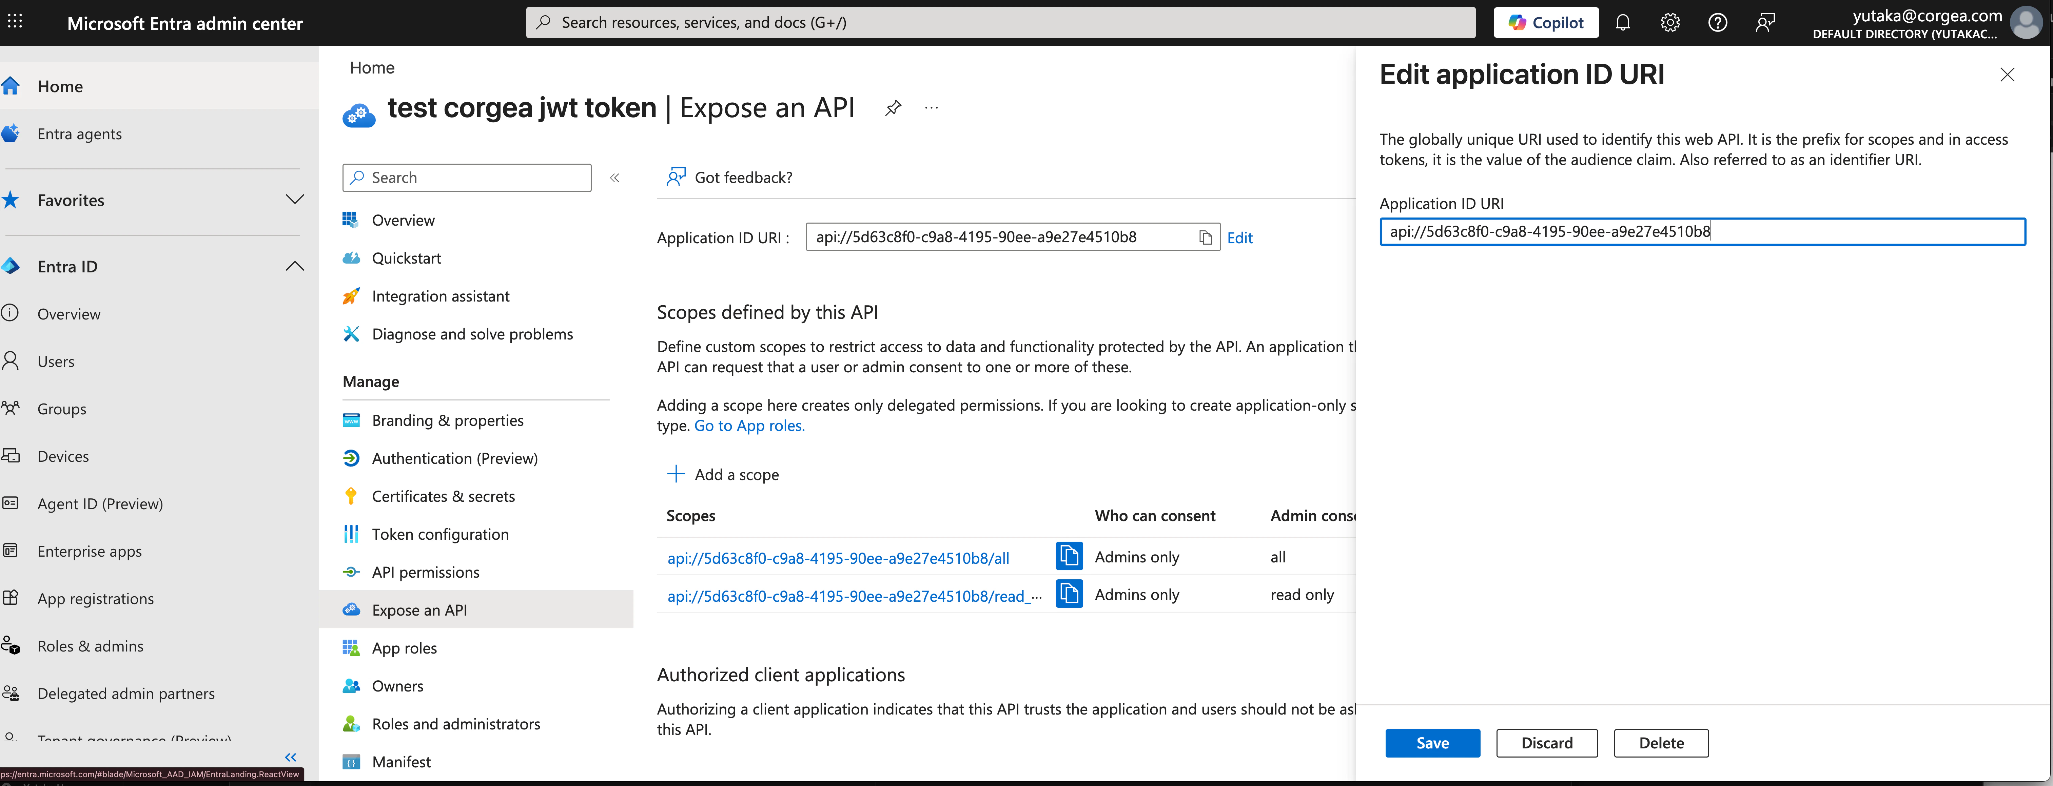The image size is (2053, 786).
Task: Click the Save button
Action: [x=1432, y=742]
